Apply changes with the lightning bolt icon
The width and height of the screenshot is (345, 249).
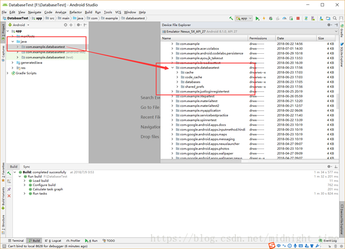(264, 18)
